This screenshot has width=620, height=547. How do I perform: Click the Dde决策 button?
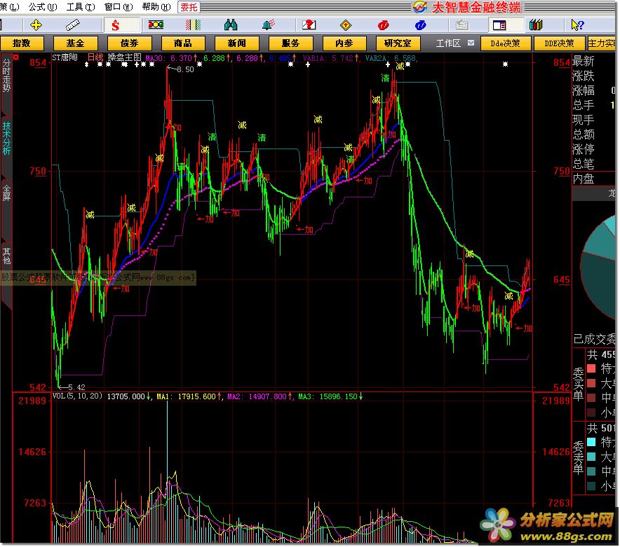(x=506, y=43)
